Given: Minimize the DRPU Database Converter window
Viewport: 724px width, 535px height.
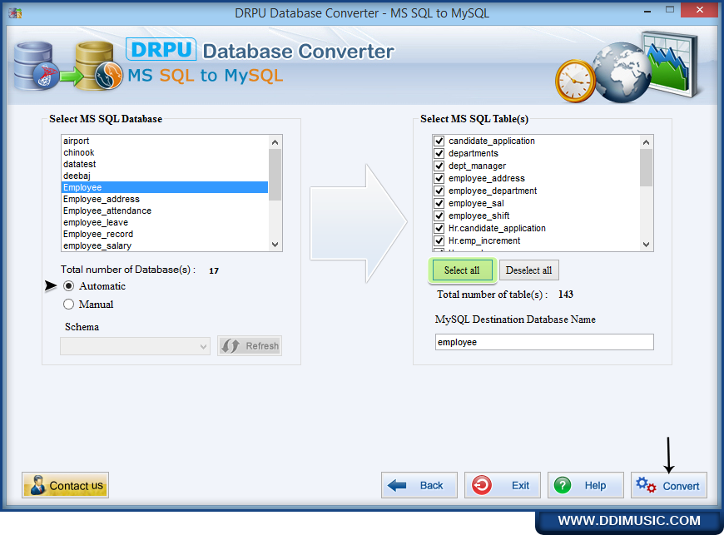Looking at the screenshot, I should pos(647,11).
